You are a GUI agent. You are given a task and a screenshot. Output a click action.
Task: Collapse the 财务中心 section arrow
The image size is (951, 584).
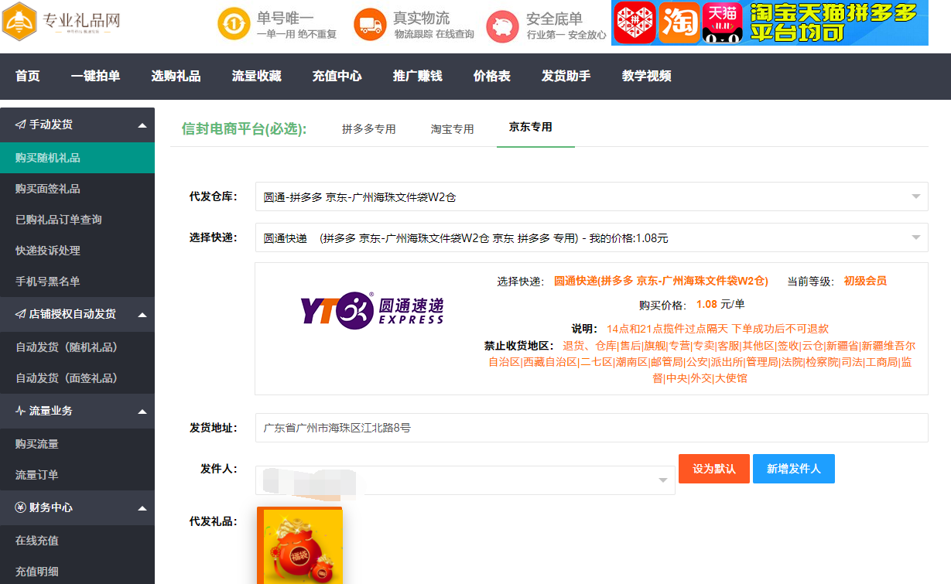click(x=142, y=508)
